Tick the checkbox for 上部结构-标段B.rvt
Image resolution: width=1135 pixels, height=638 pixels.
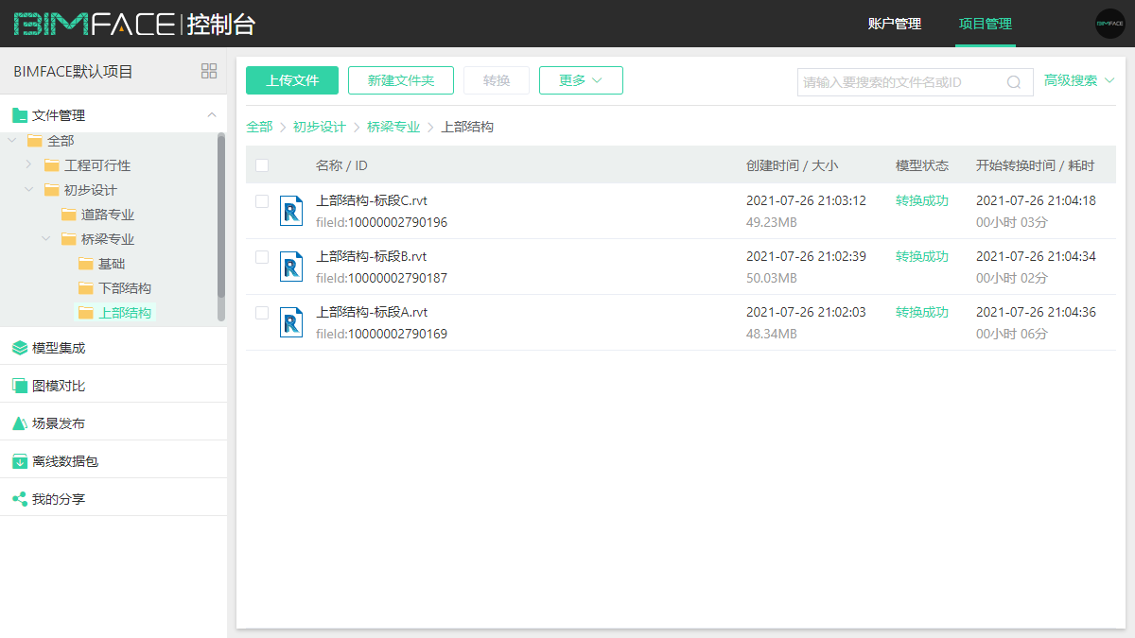pos(262,257)
